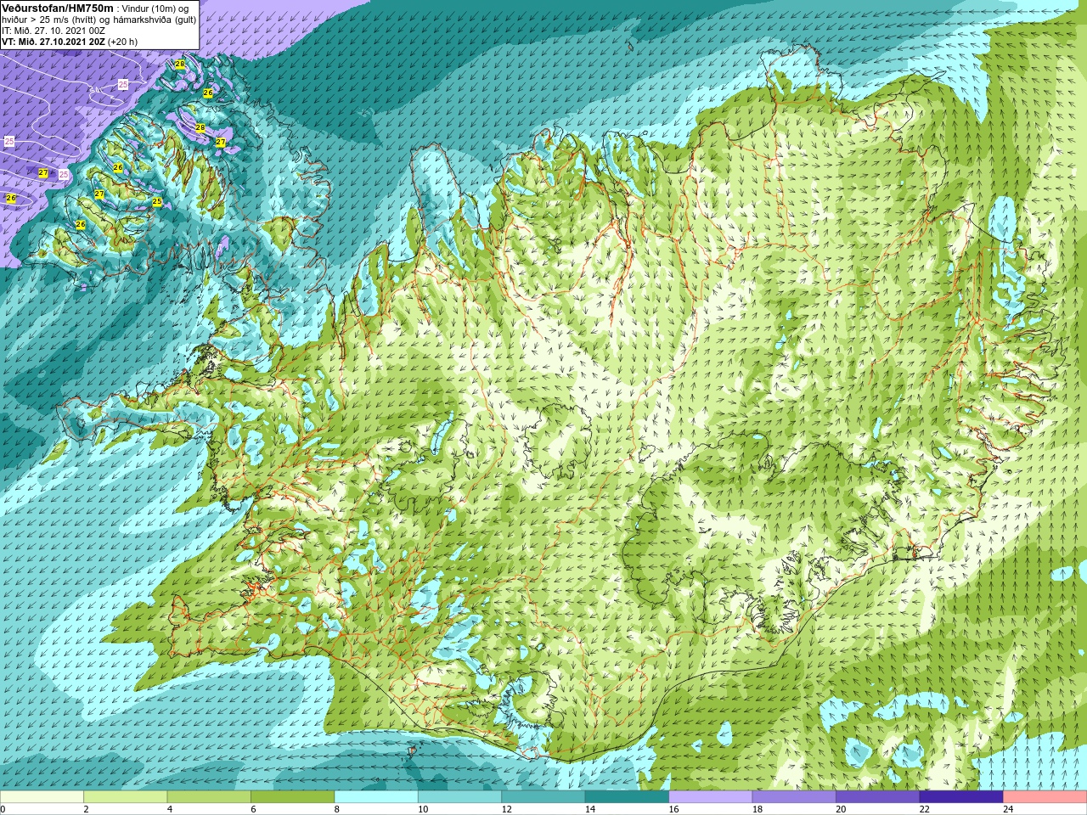The height and width of the screenshot is (815, 1087).
Task: Click legend scale label "24"
Action: [x=1008, y=809]
